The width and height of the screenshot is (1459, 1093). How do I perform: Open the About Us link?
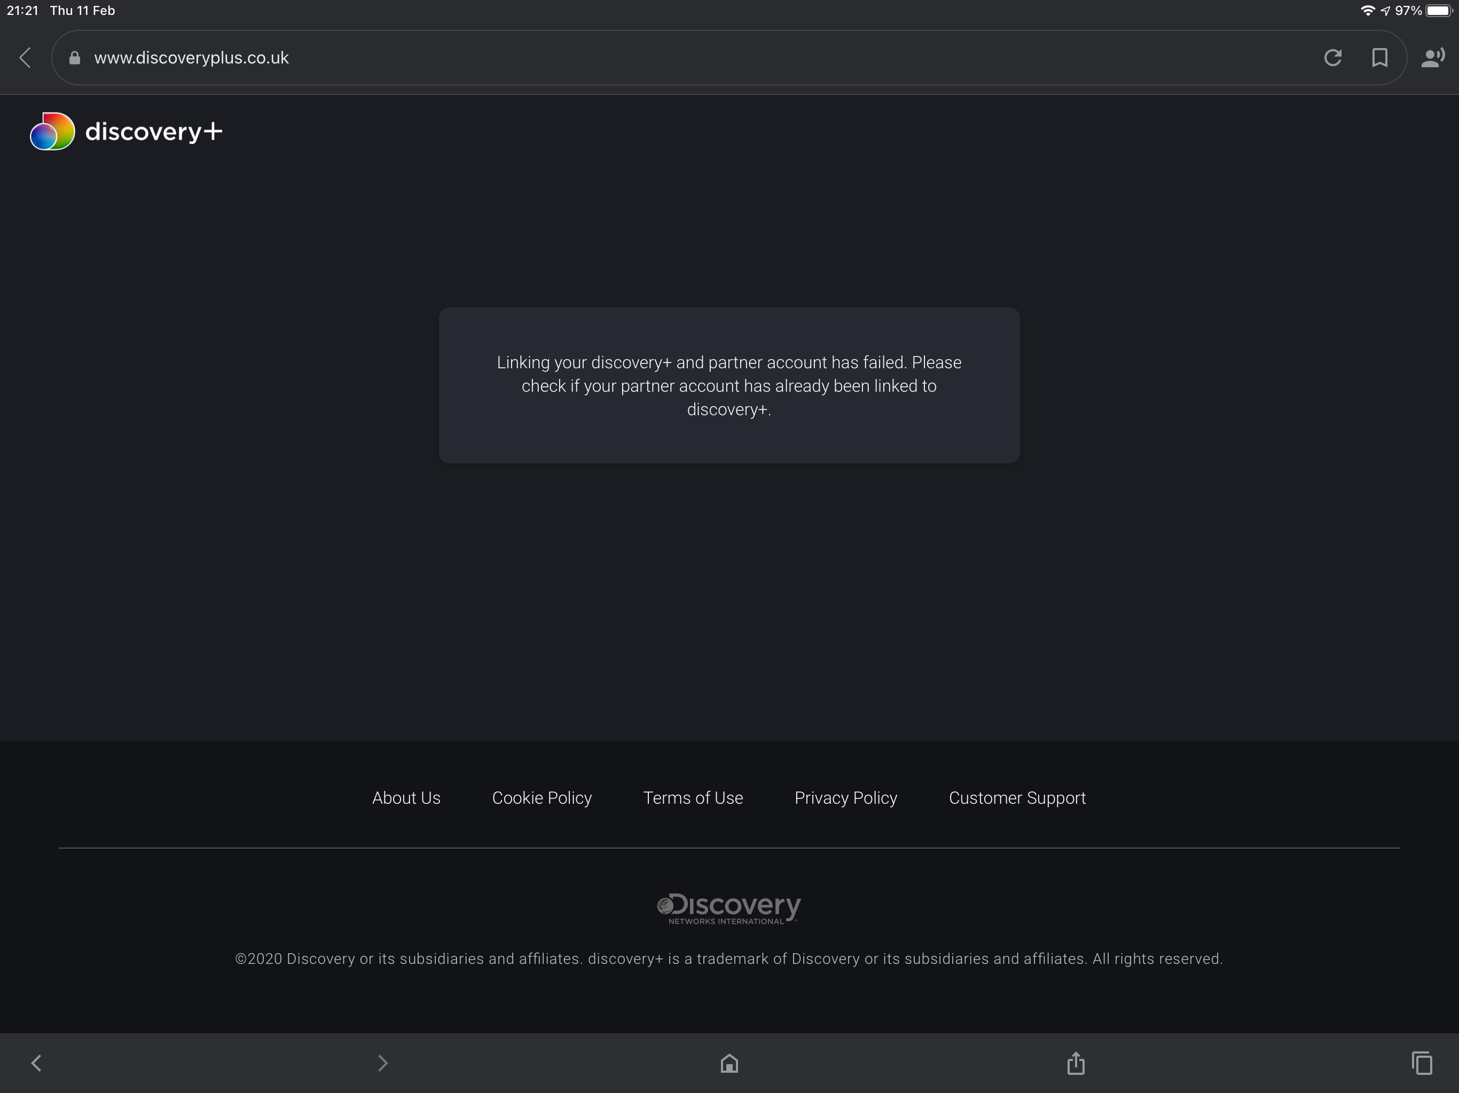406,798
